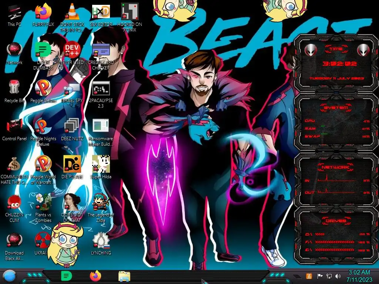Image resolution: width=379 pixels, height=284 pixels.
Task: Click the SWAP label in System widget
Action: tap(312, 136)
